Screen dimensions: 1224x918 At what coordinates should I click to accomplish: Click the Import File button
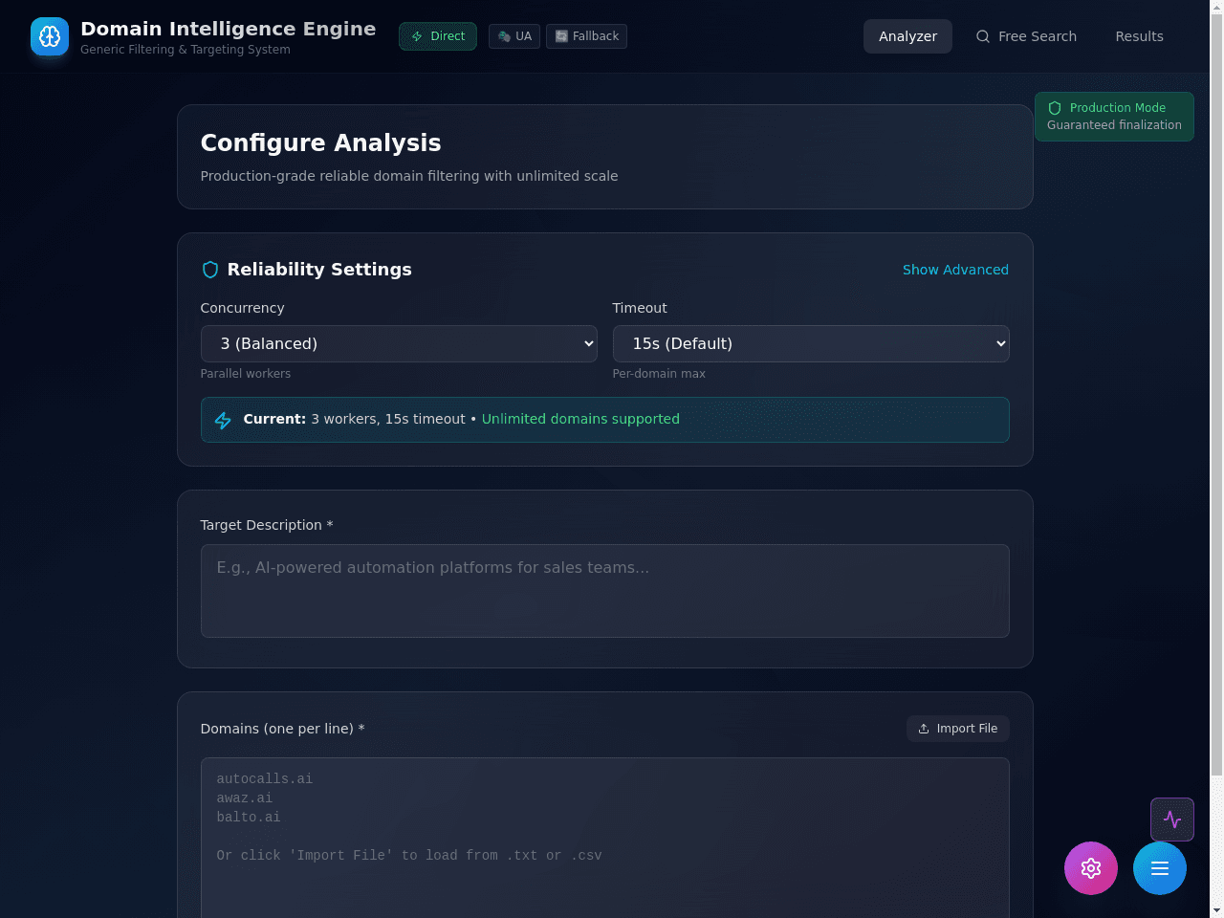(x=957, y=729)
